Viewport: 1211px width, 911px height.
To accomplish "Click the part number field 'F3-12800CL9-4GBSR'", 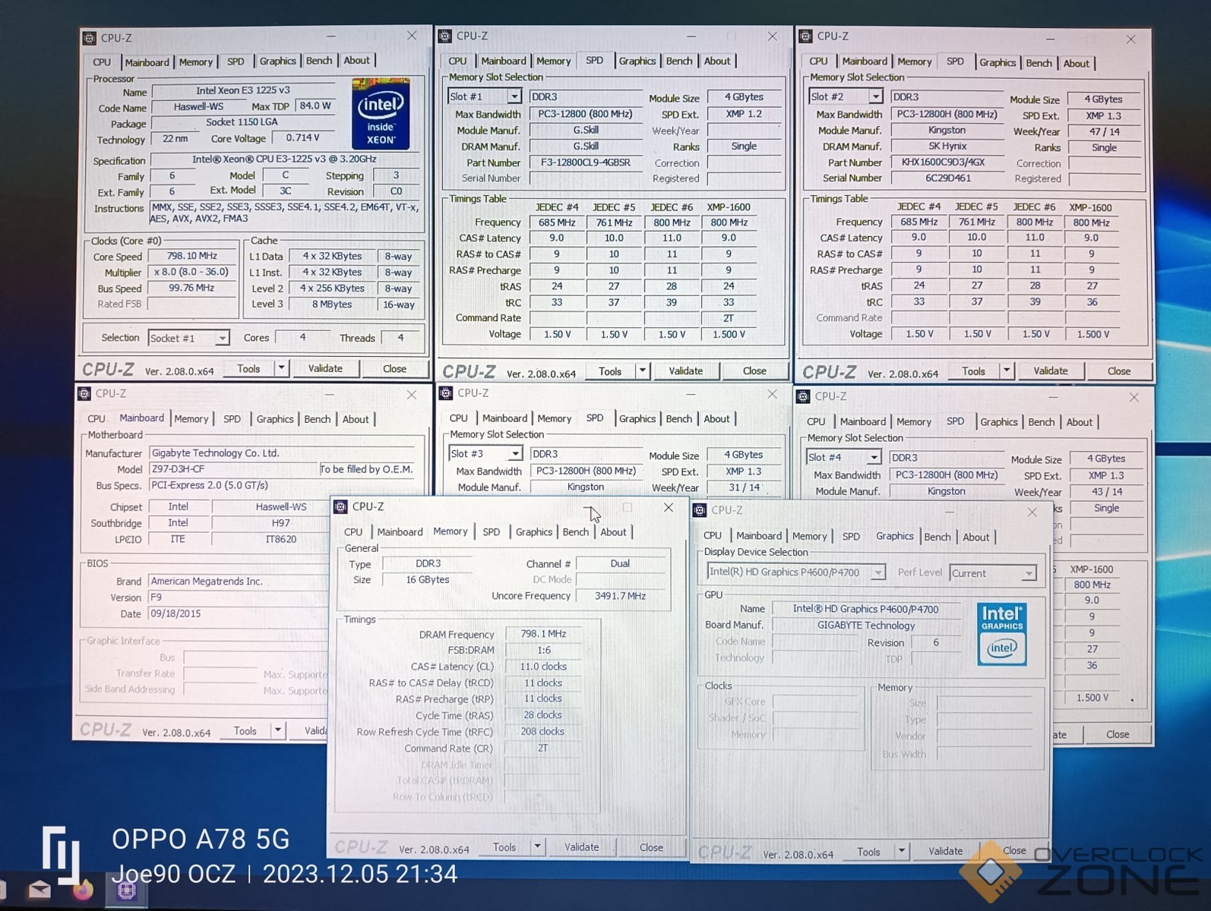I will (585, 162).
